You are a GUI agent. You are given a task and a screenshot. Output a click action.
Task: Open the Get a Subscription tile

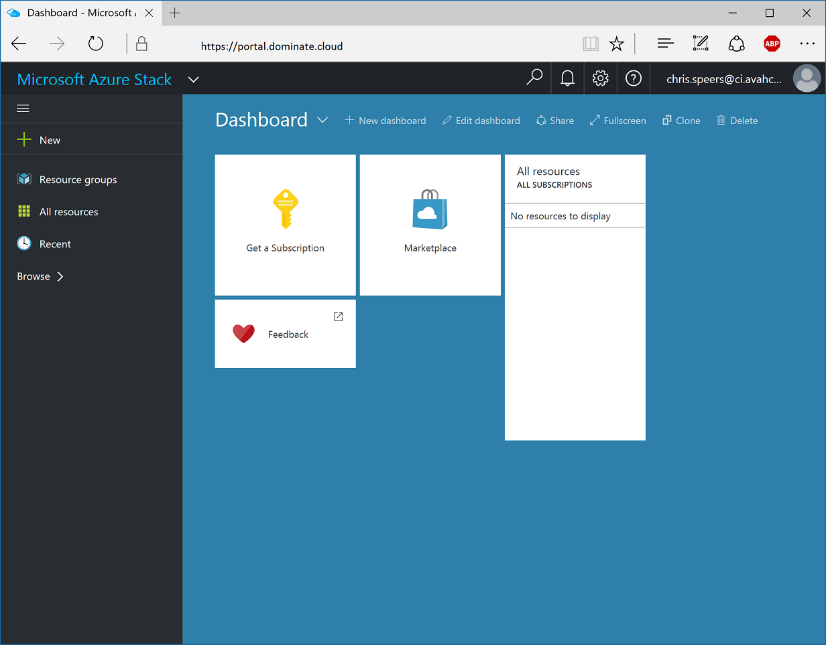pos(286,225)
